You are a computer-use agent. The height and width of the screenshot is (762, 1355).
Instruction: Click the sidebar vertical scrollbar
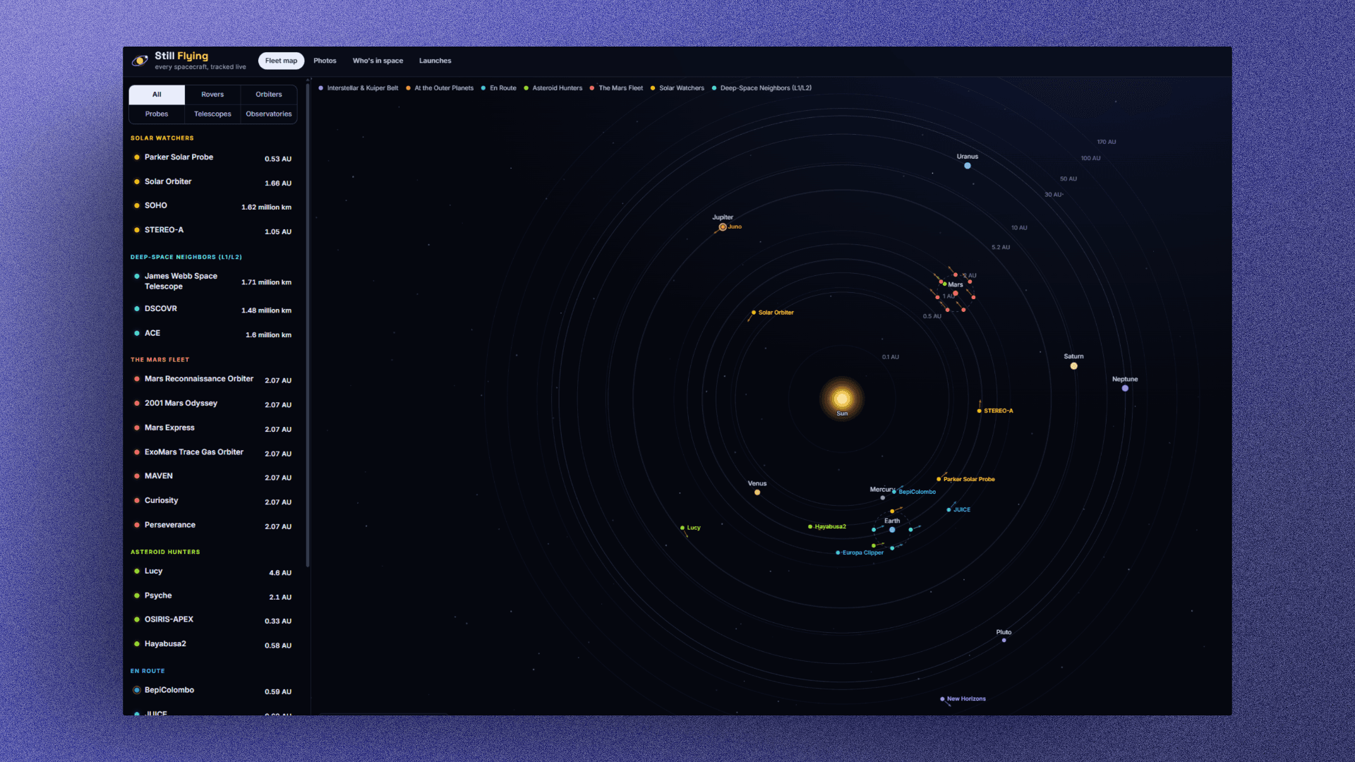(308, 325)
